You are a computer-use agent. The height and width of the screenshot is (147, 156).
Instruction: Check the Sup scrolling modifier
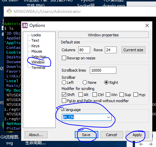(122, 95)
